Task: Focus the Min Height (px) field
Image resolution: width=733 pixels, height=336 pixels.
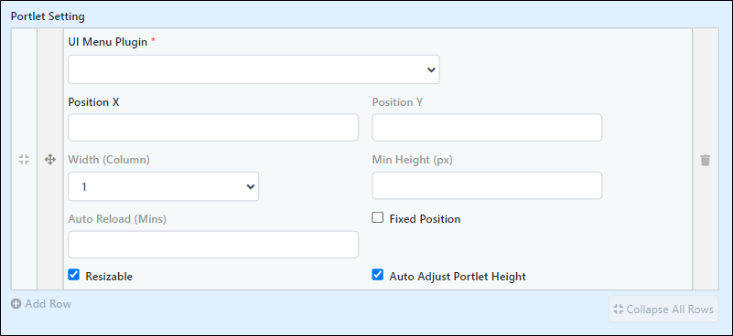Action: click(x=487, y=185)
